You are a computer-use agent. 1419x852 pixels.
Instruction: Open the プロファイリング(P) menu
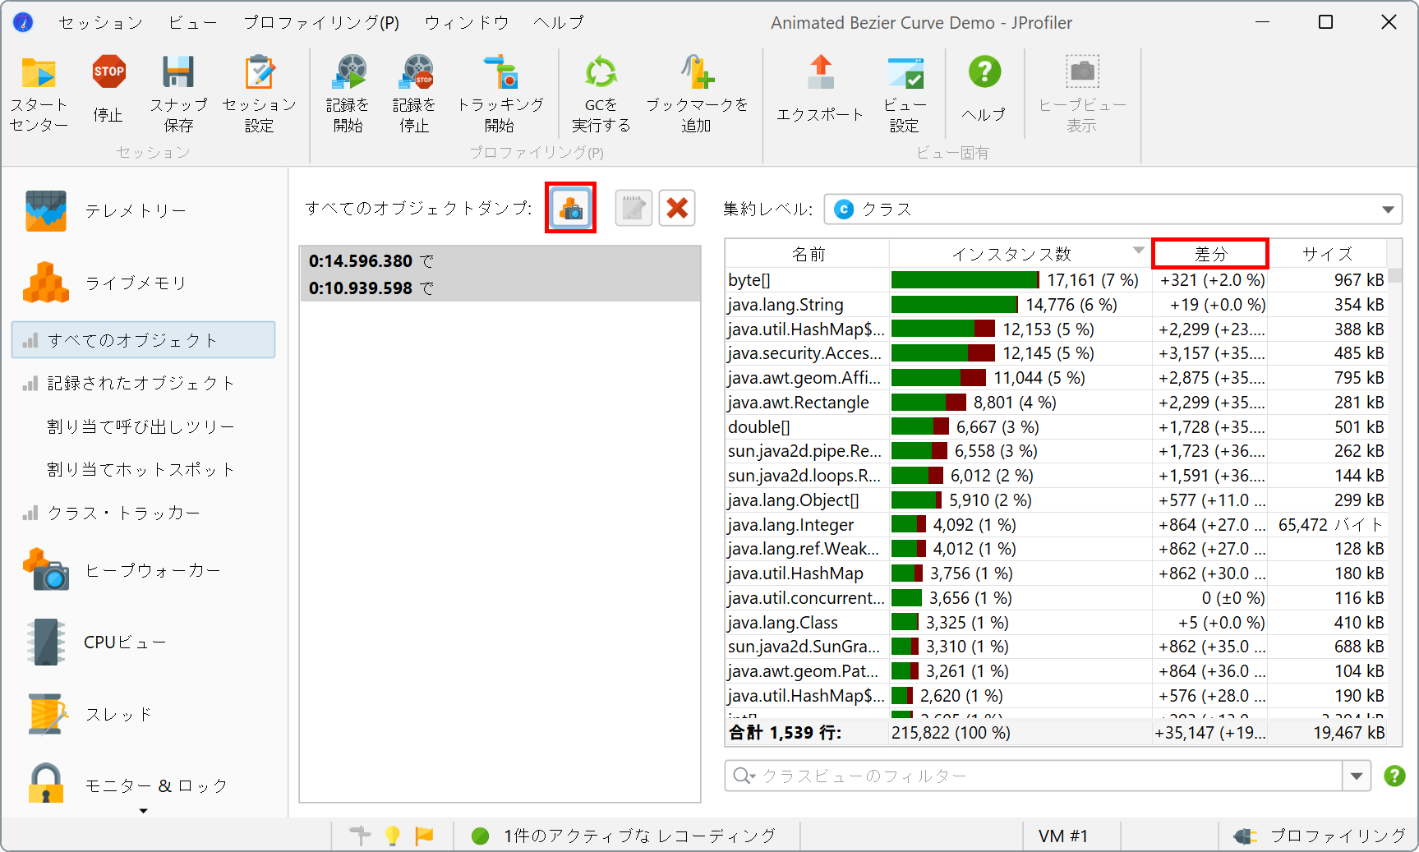pos(321,23)
